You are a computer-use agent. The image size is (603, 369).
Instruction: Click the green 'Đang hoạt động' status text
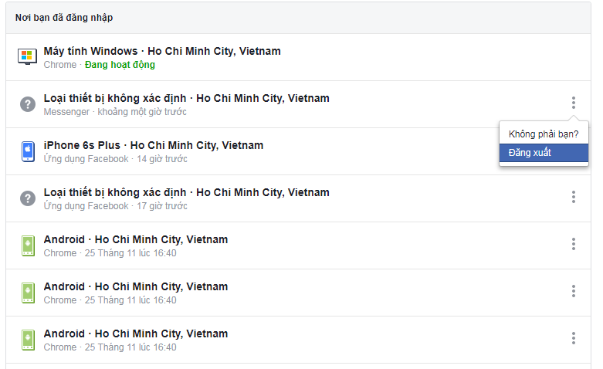120,65
